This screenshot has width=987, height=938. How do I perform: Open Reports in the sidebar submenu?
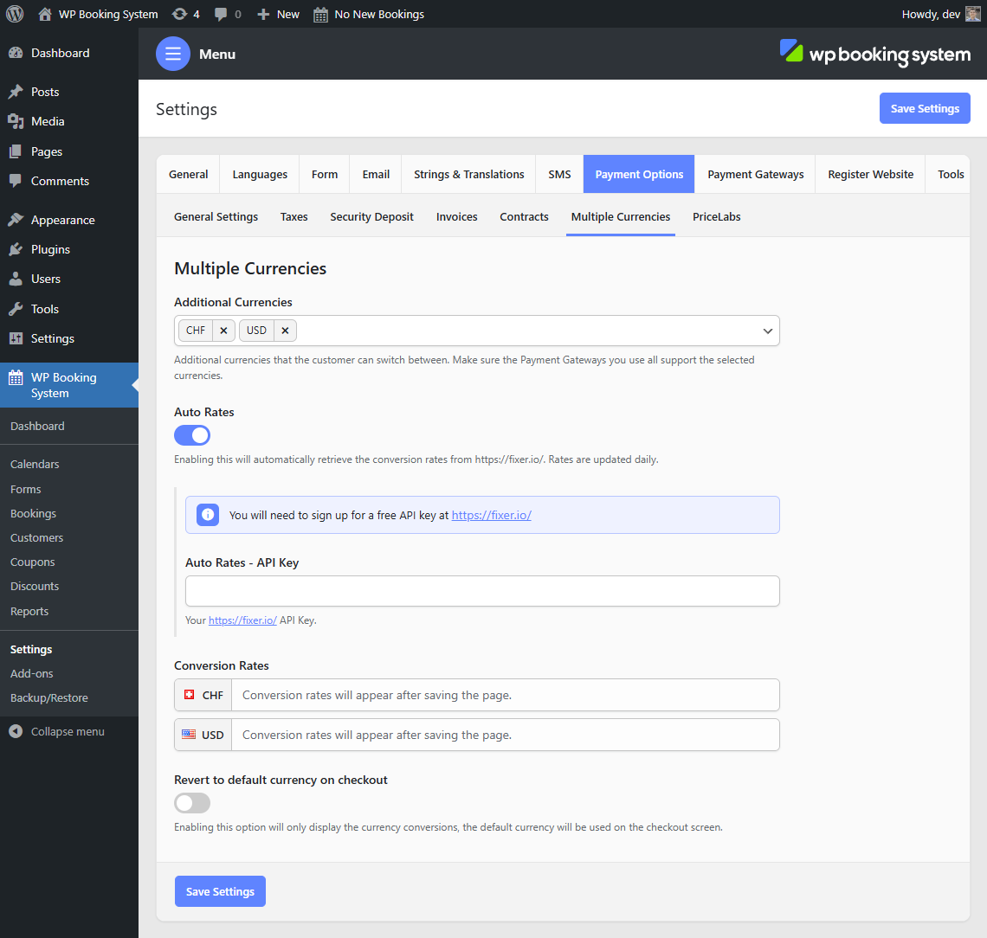[x=29, y=611]
